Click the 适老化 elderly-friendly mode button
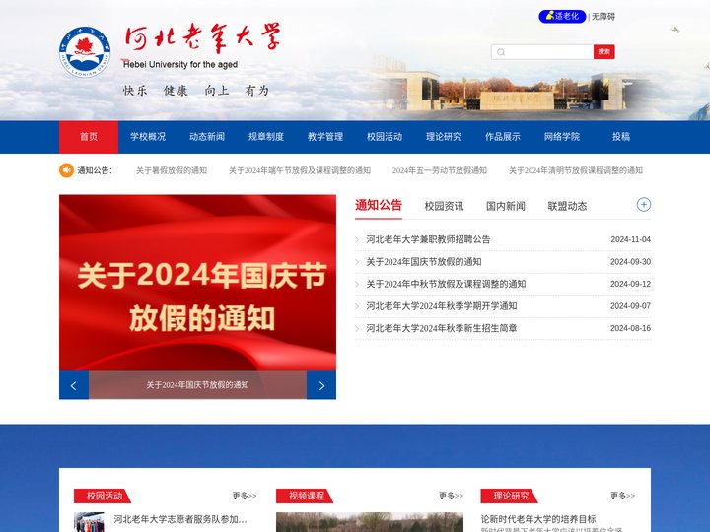710x532 pixels. [562, 17]
